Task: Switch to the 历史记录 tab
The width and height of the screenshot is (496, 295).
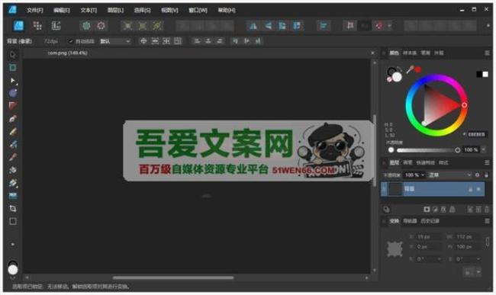Action: (x=430, y=221)
